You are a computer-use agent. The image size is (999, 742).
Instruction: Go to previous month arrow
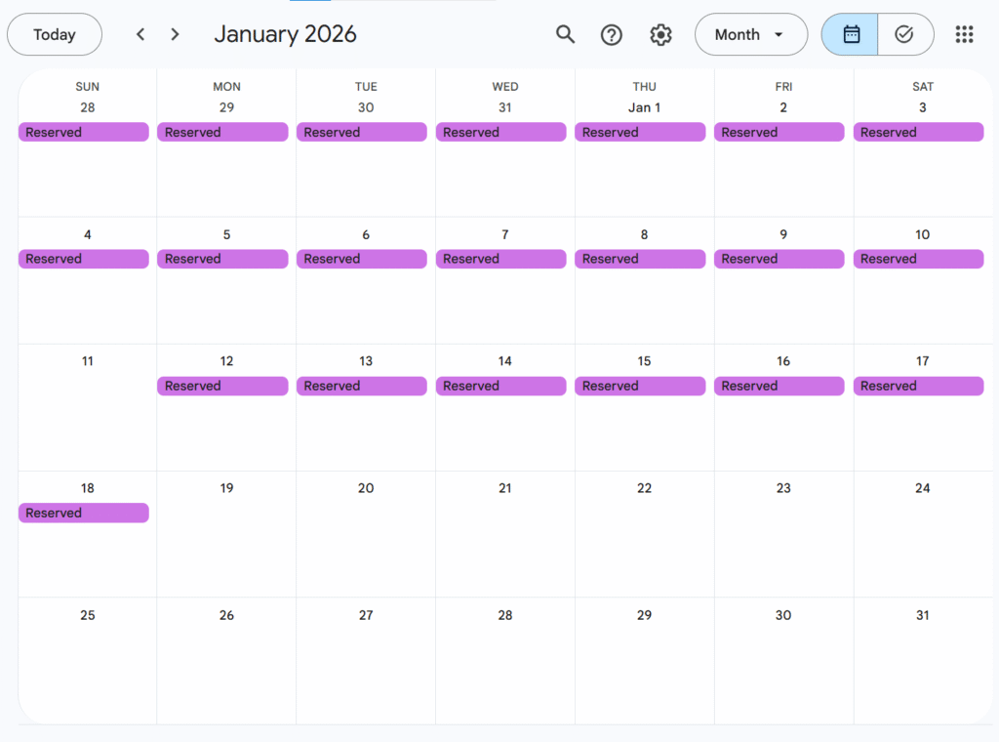click(x=140, y=34)
